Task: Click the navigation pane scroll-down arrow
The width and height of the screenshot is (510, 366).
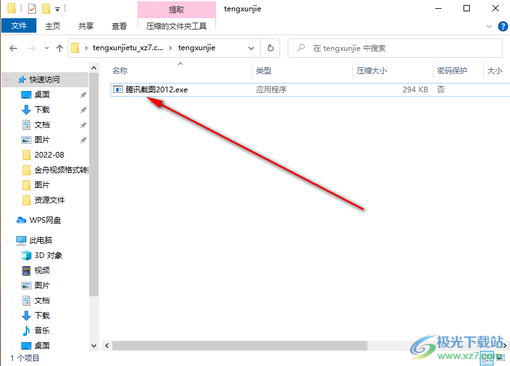Action: pyautogui.click(x=94, y=346)
